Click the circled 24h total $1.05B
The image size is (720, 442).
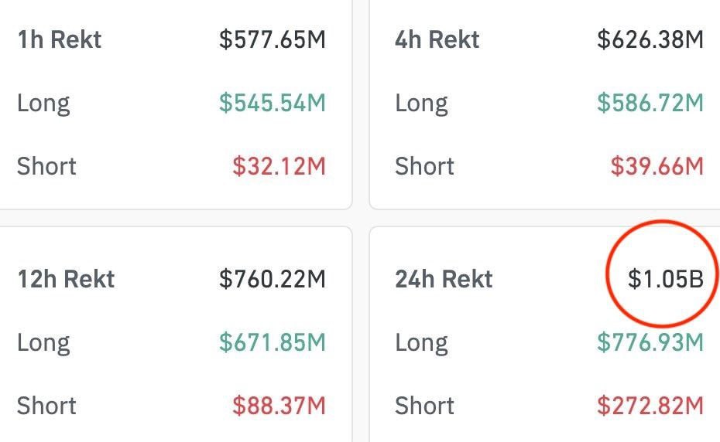[665, 279]
